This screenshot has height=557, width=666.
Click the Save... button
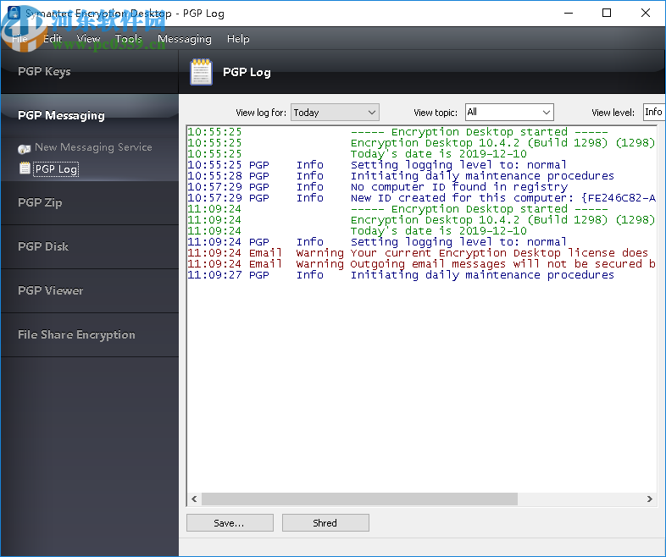(230, 522)
